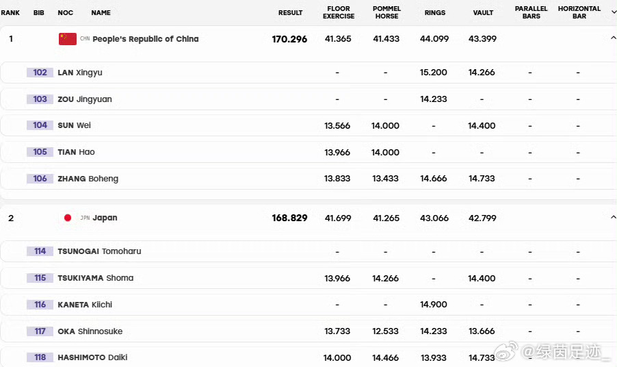Click the China flag icon
Screen dimensions: 617x367
point(67,39)
